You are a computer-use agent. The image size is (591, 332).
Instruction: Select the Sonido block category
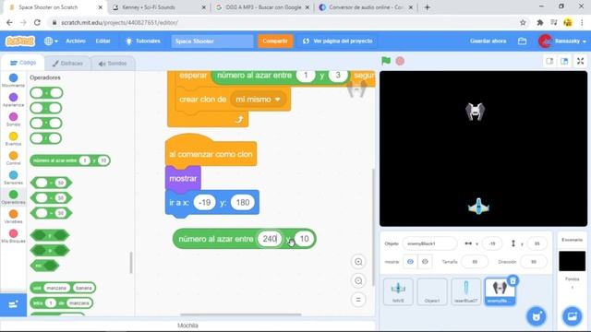point(13,119)
